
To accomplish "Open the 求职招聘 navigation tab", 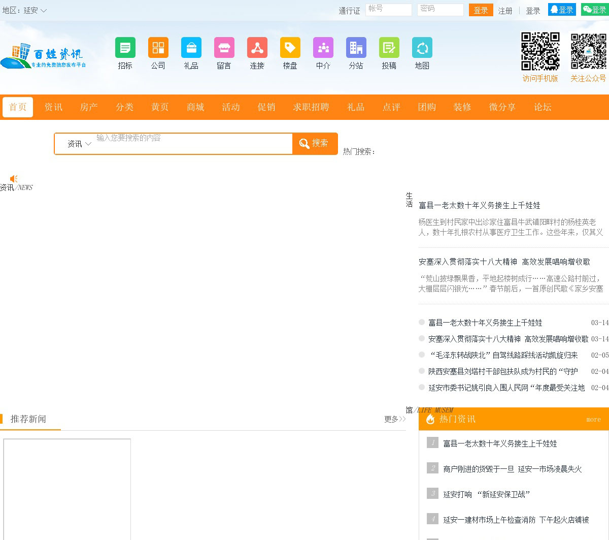I will [311, 107].
